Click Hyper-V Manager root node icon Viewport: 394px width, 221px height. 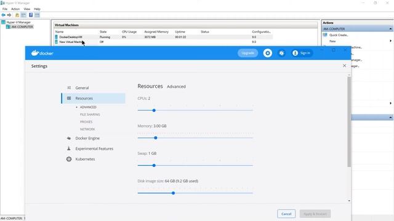pyautogui.click(x=4, y=22)
